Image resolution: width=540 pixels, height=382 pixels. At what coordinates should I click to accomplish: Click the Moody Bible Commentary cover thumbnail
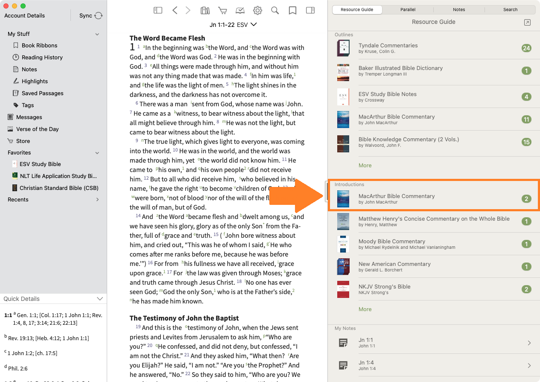pyautogui.click(x=343, y=244)
